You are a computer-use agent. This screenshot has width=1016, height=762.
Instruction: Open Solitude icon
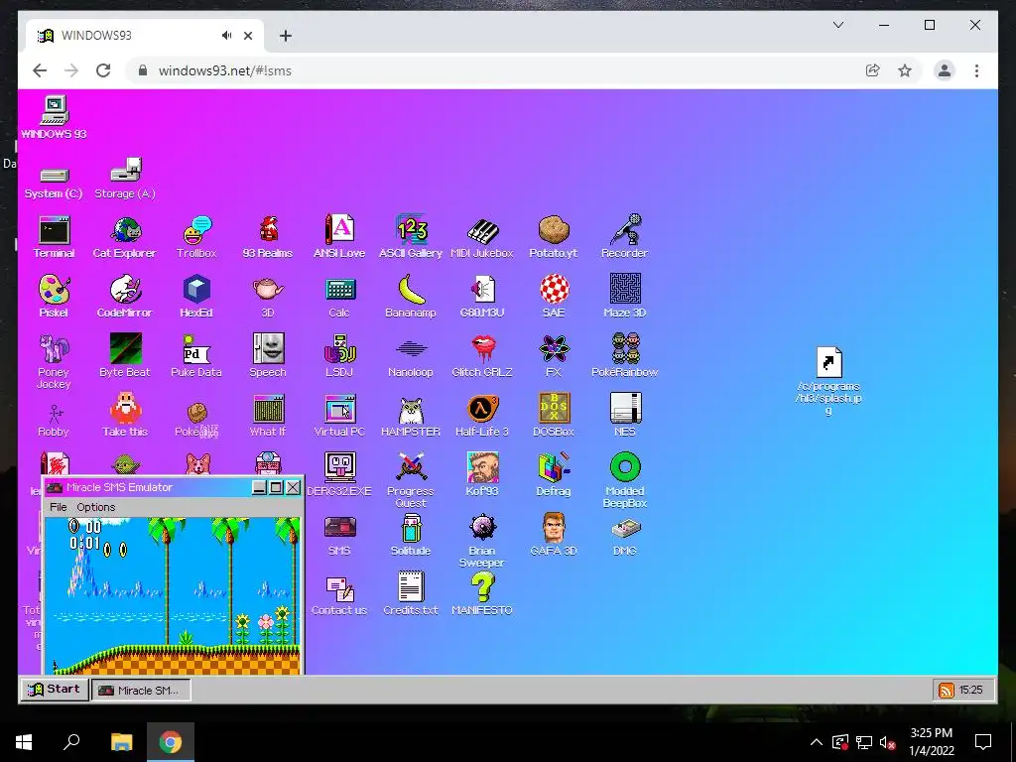pyautogui.click(x=411, y=535)
